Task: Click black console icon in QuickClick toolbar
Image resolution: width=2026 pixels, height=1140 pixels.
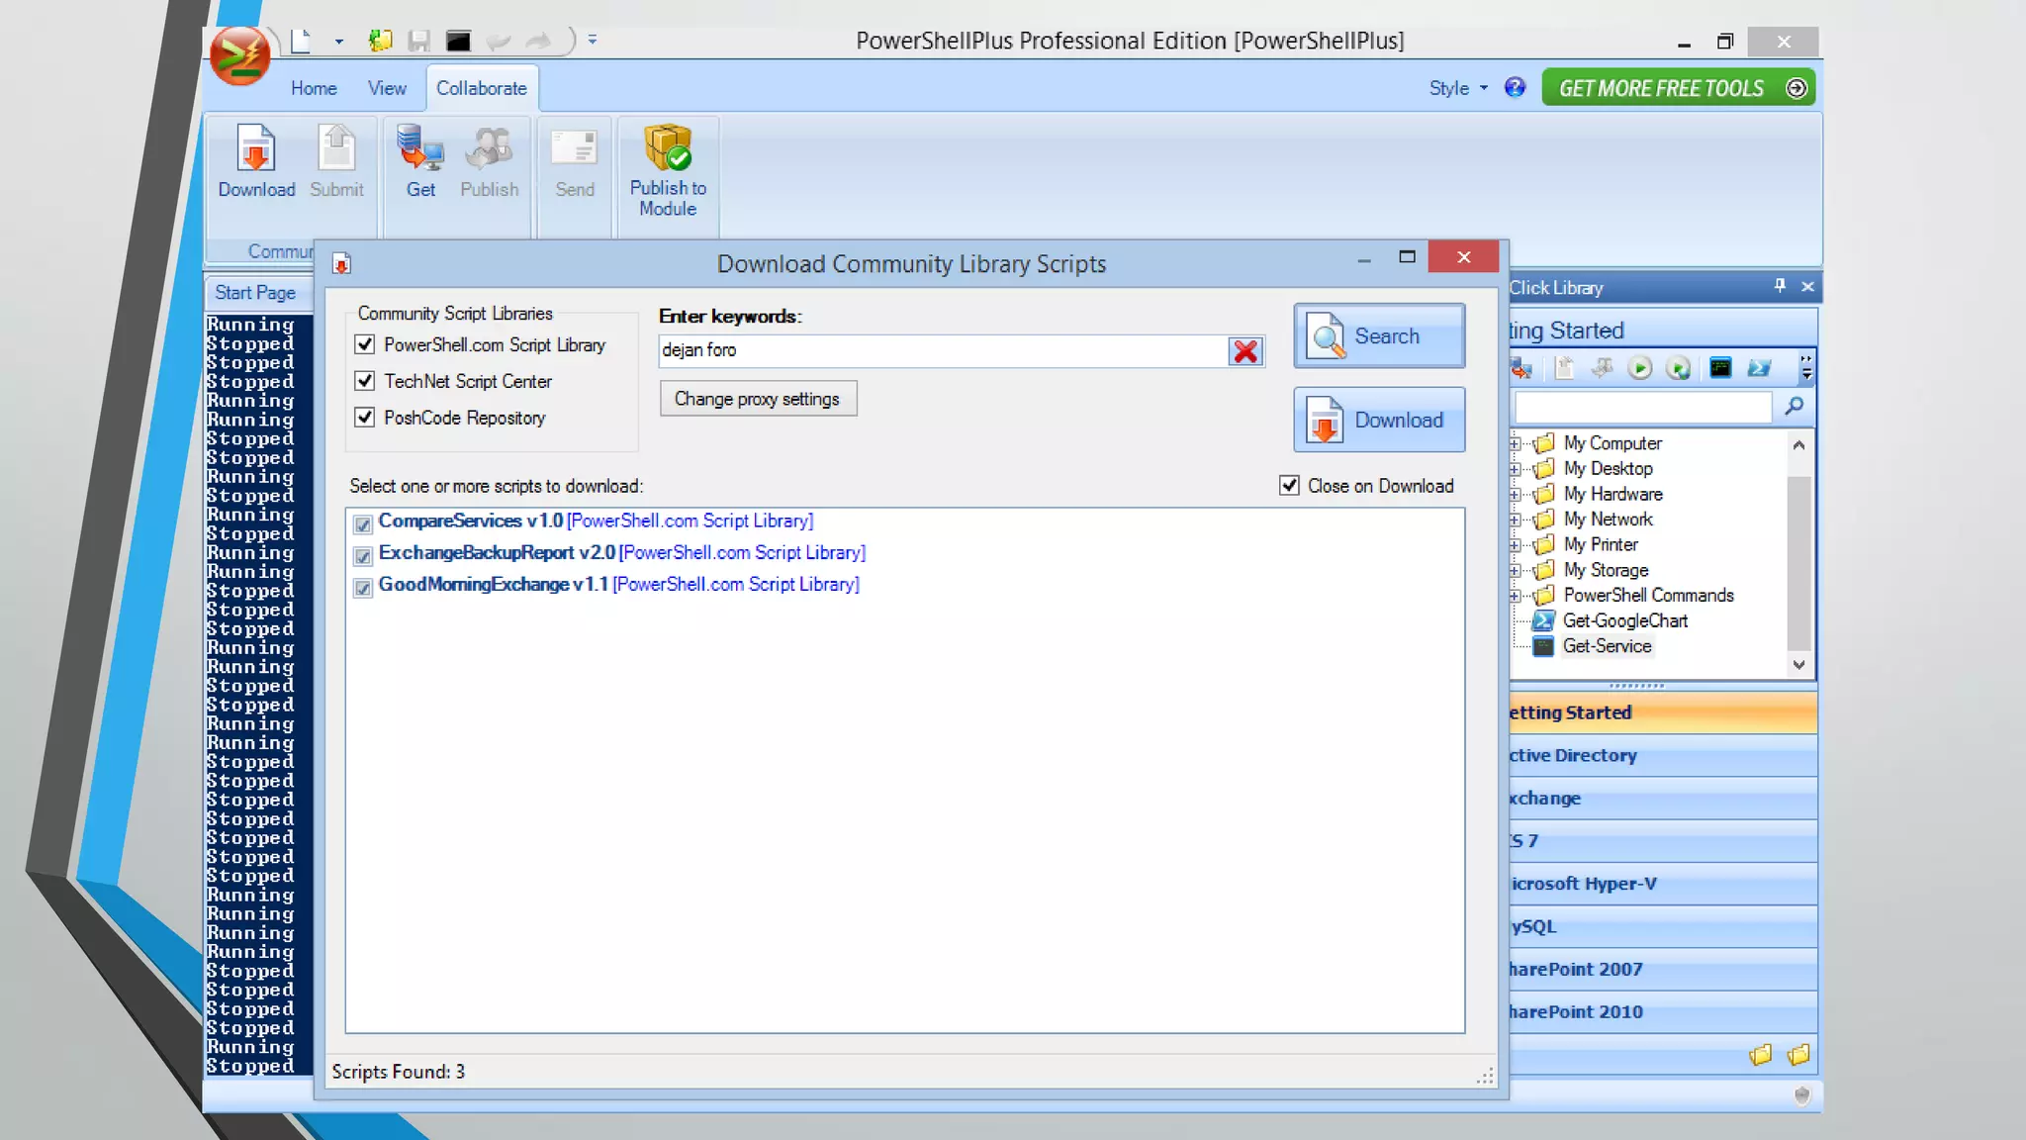Action: [x=1720, y=368]
